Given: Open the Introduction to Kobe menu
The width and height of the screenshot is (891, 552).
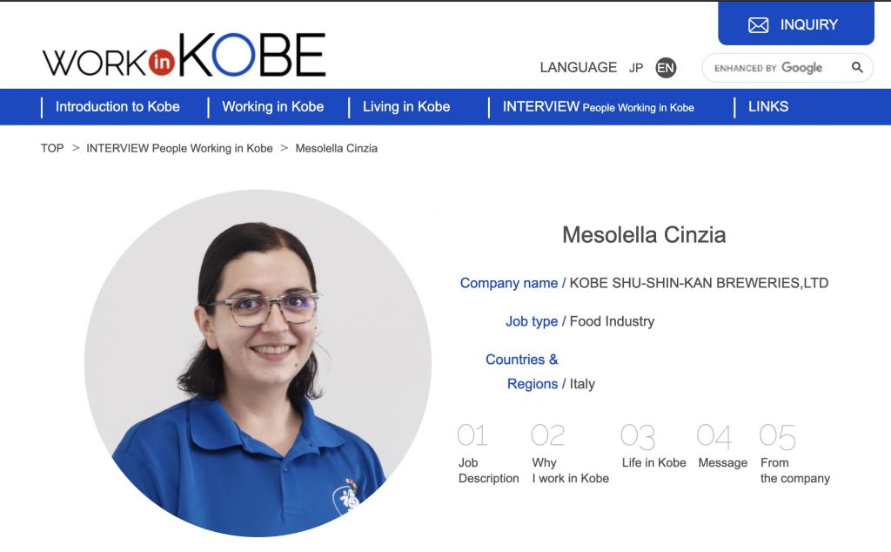Looking at the screenshot, I should (117, 107).
